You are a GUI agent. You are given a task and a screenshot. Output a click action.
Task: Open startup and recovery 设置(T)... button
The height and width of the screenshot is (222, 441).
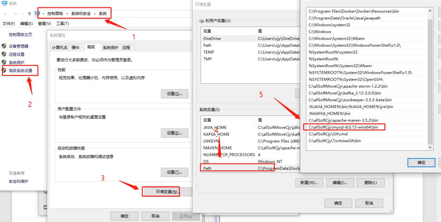(175, 172)
